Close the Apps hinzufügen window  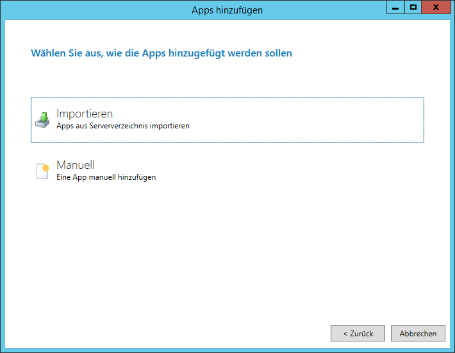(436, 8)
